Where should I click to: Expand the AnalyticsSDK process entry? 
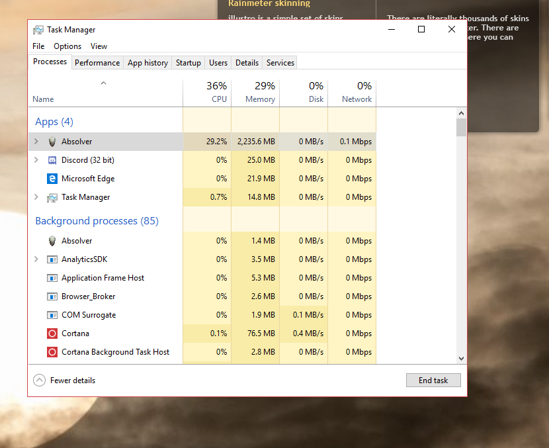pos(36,259)
